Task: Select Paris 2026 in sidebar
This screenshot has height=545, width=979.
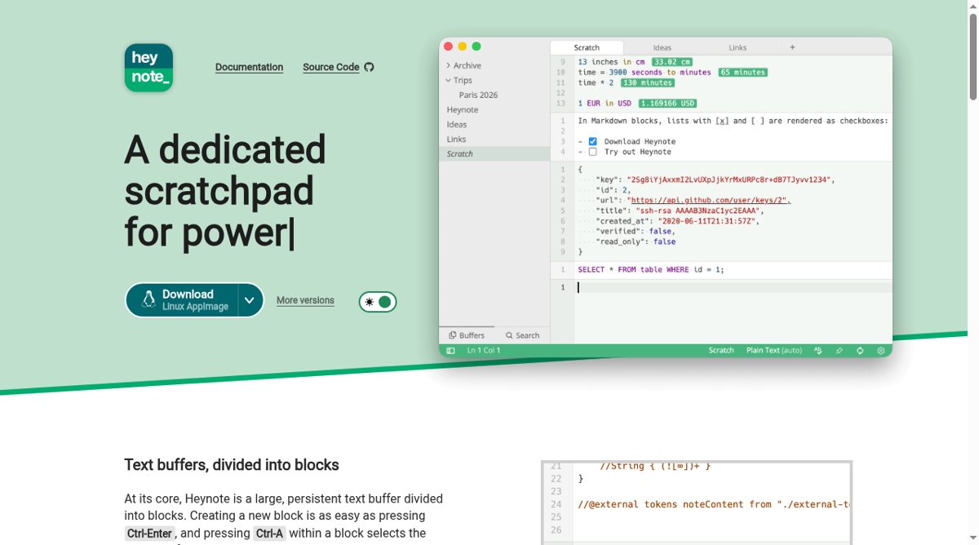Action: 478,95
